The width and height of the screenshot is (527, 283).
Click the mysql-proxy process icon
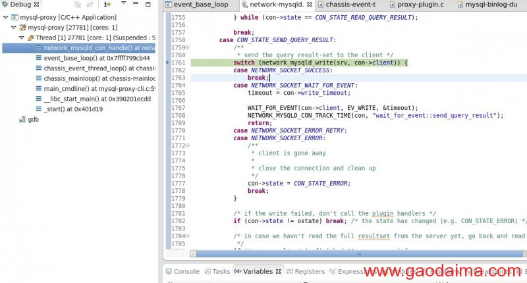click(22, 27)
